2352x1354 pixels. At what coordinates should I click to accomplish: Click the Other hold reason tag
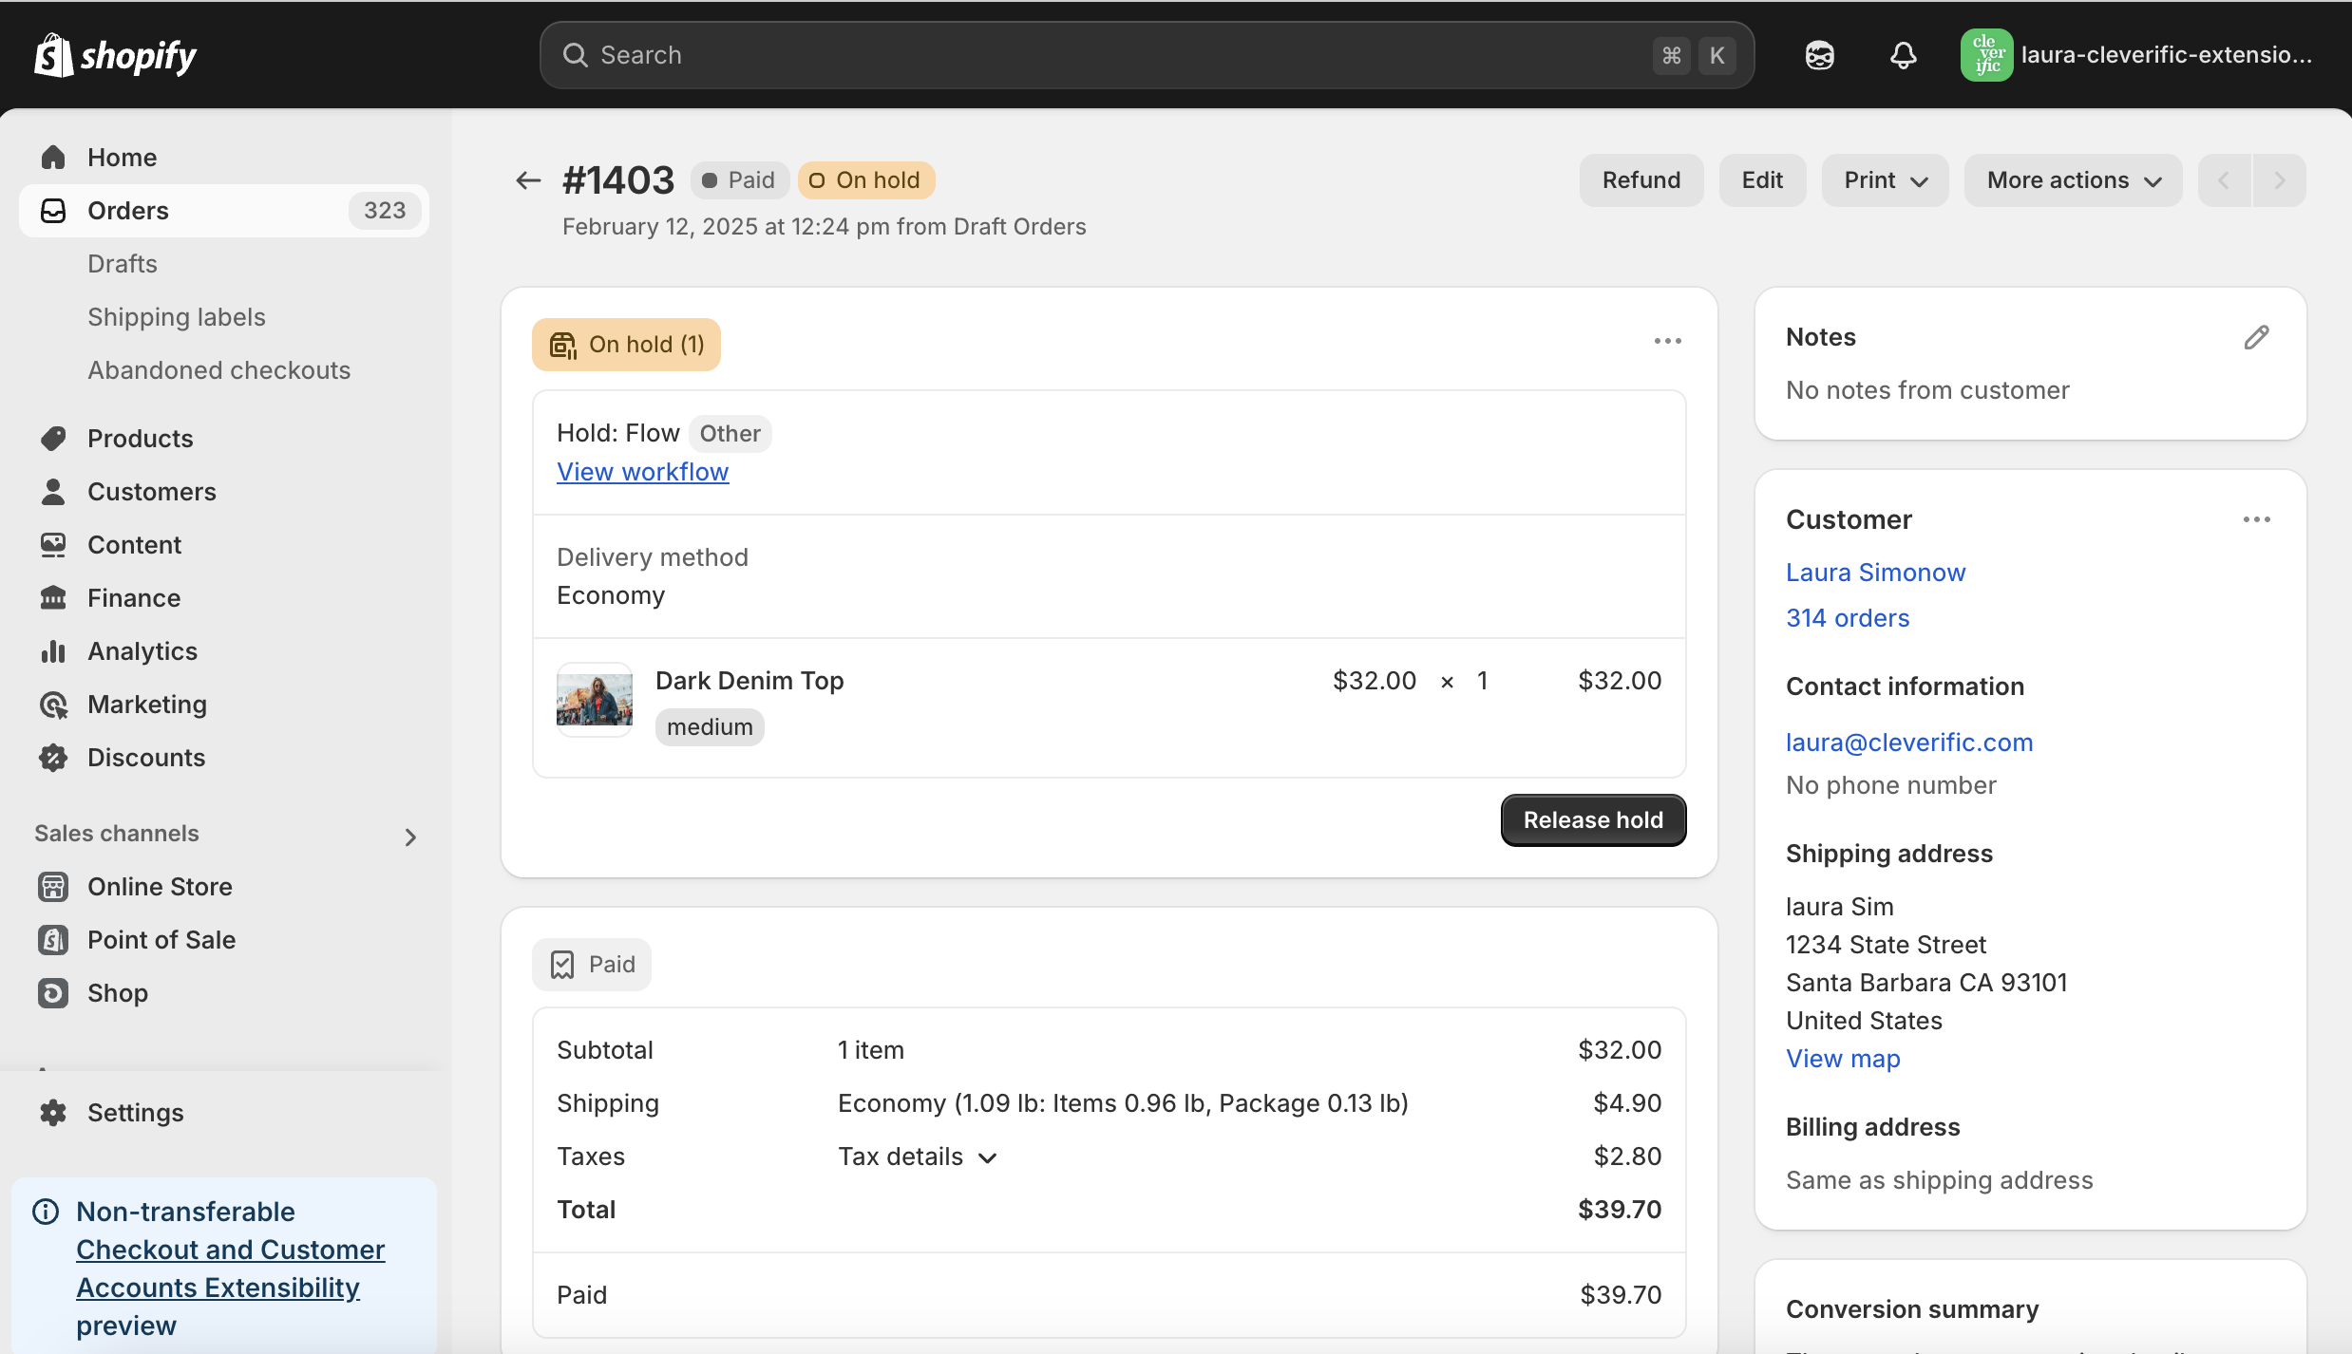point(730,434)
